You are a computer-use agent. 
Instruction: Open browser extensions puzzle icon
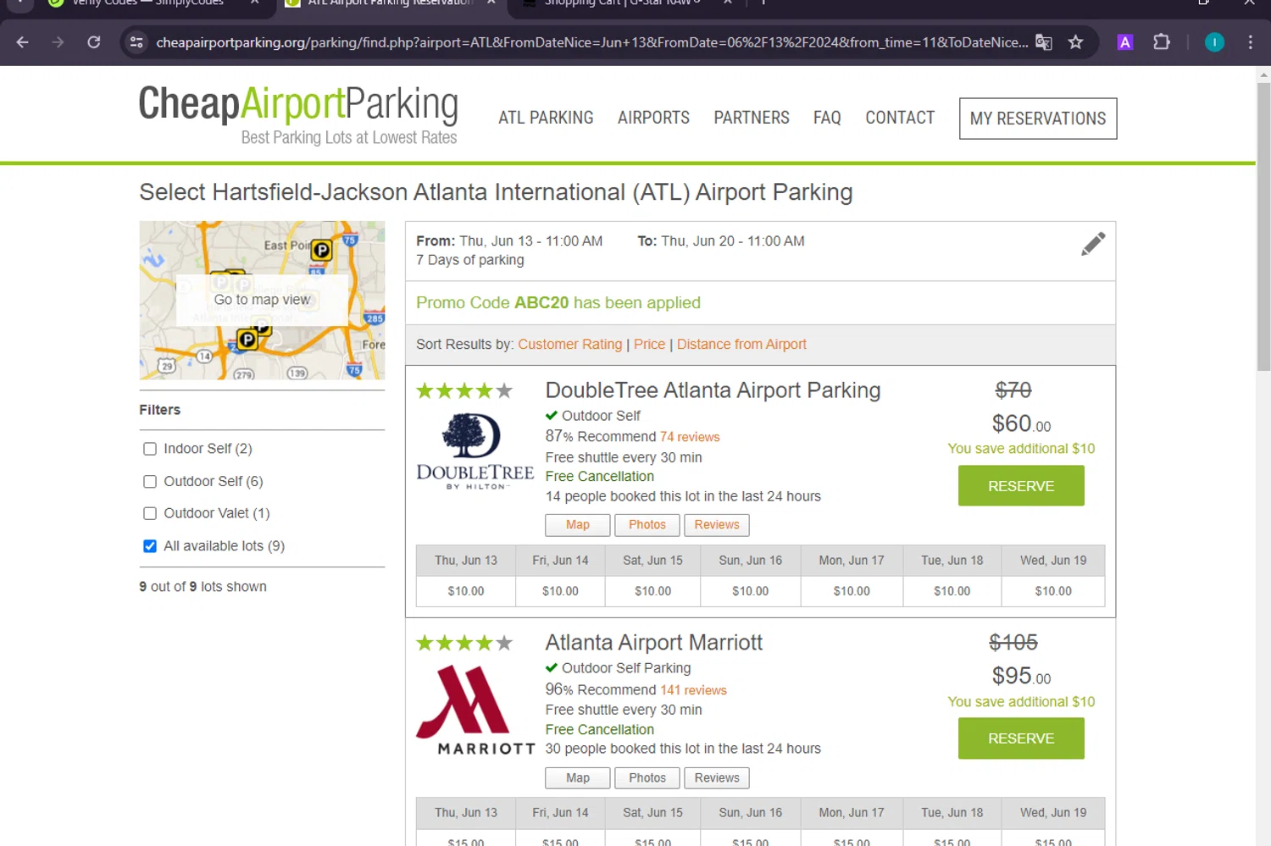[1162, 42]
